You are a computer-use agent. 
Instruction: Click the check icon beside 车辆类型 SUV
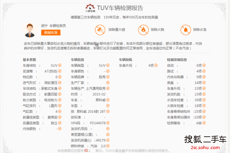pos(108,65)
